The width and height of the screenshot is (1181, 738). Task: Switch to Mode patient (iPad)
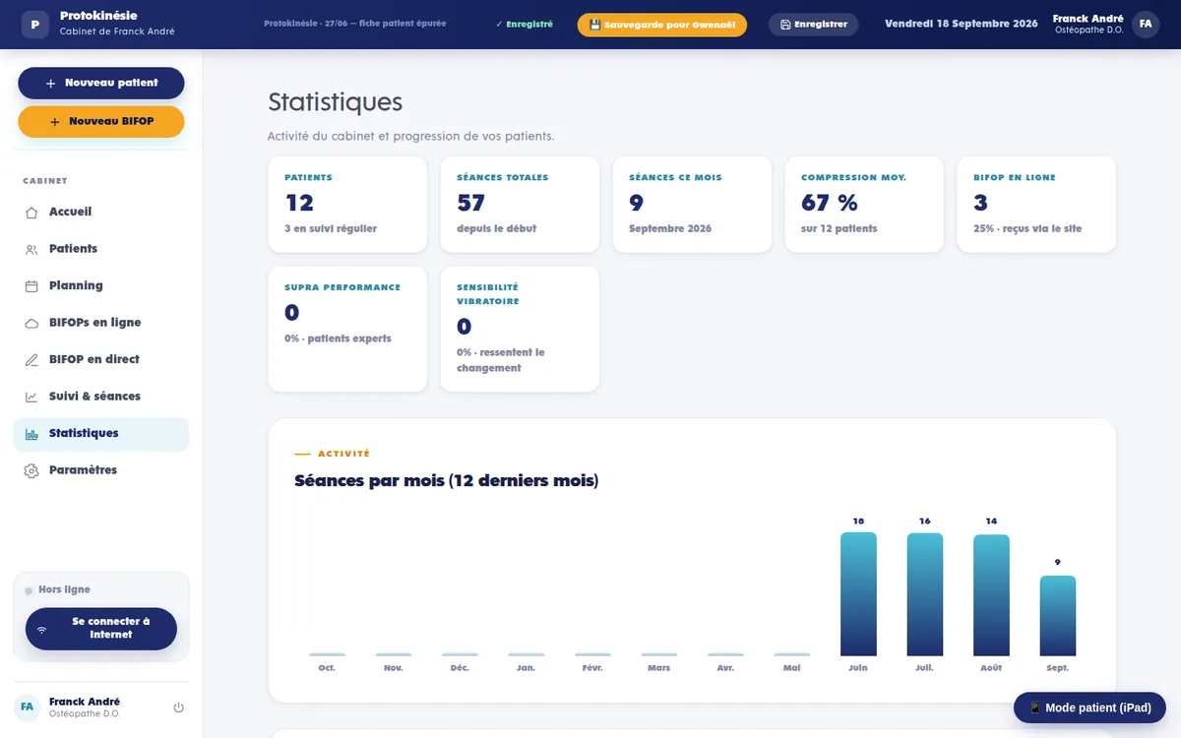click(x=1089, y=707)
